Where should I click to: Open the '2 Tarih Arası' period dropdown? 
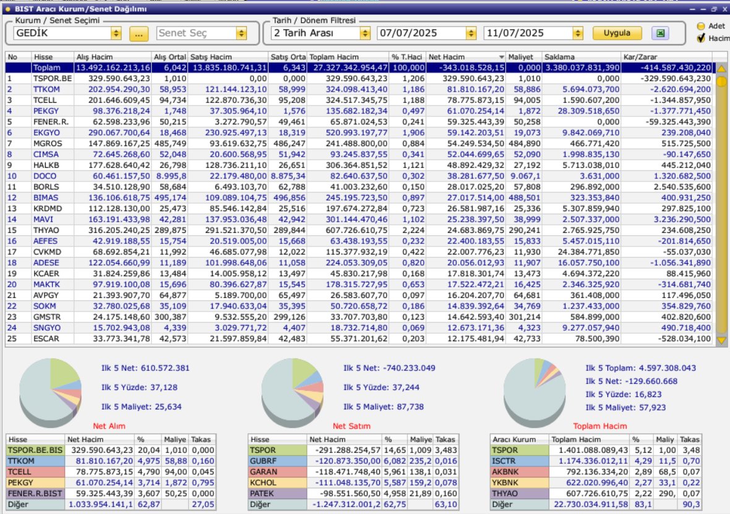coord(365,33)
